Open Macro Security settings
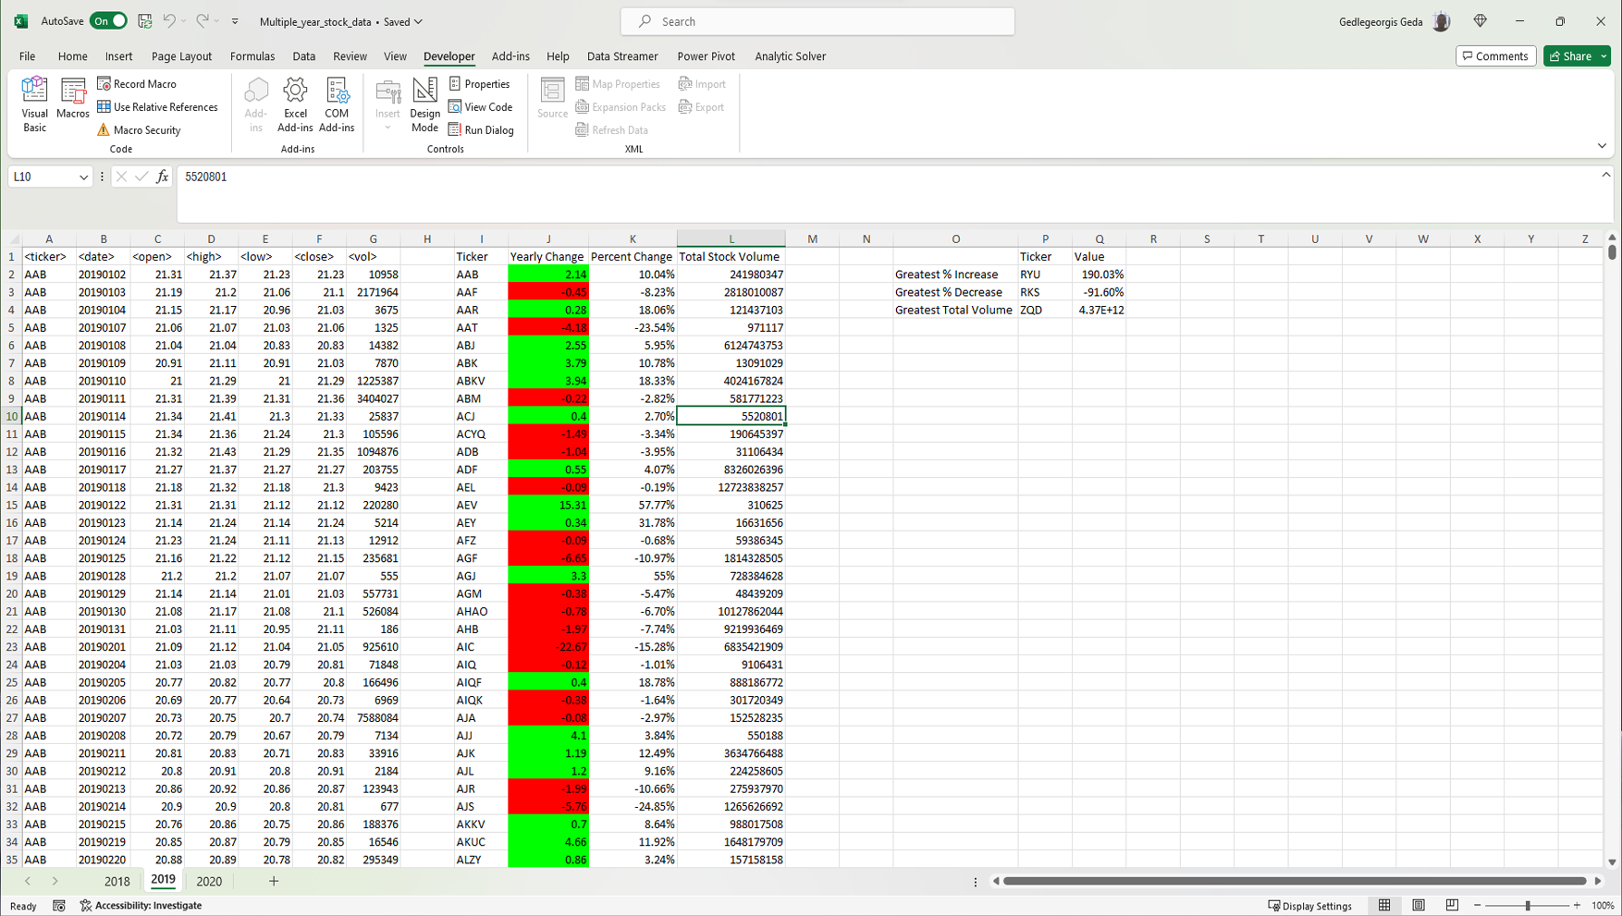Image resolution: width=1622 pixels, height=916 pixels. [139, 130]
